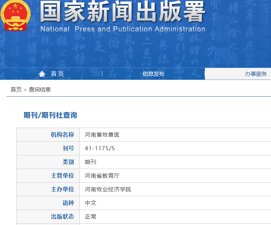
Task: Click the 中文 language value
Action: point(91,203)
